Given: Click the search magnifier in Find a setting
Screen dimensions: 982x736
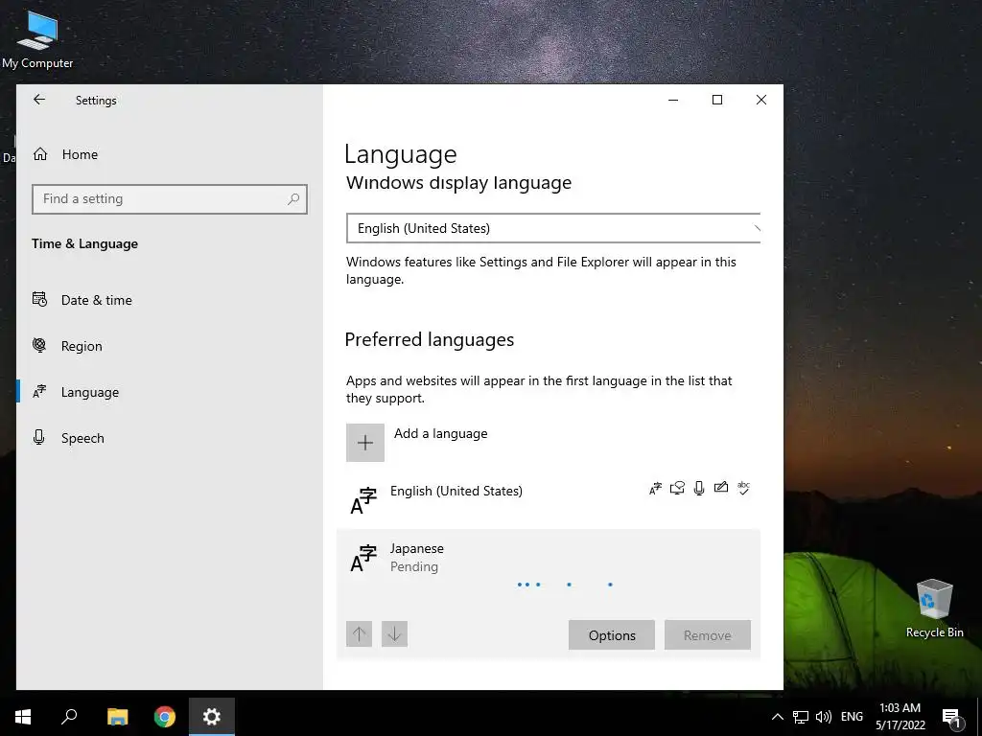Looking at the screenshot, I should point(293,199).
